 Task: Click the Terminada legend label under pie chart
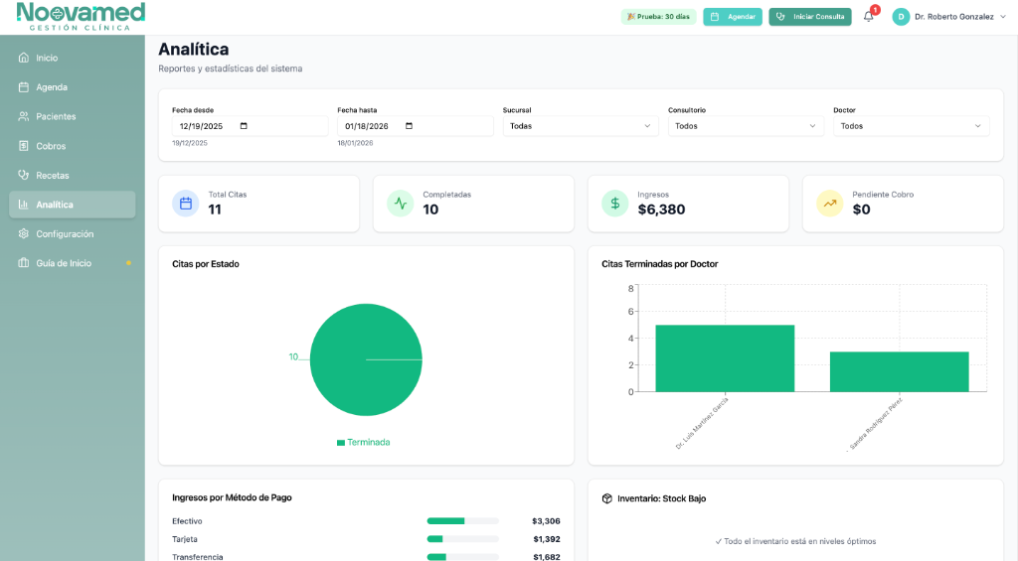368,442
